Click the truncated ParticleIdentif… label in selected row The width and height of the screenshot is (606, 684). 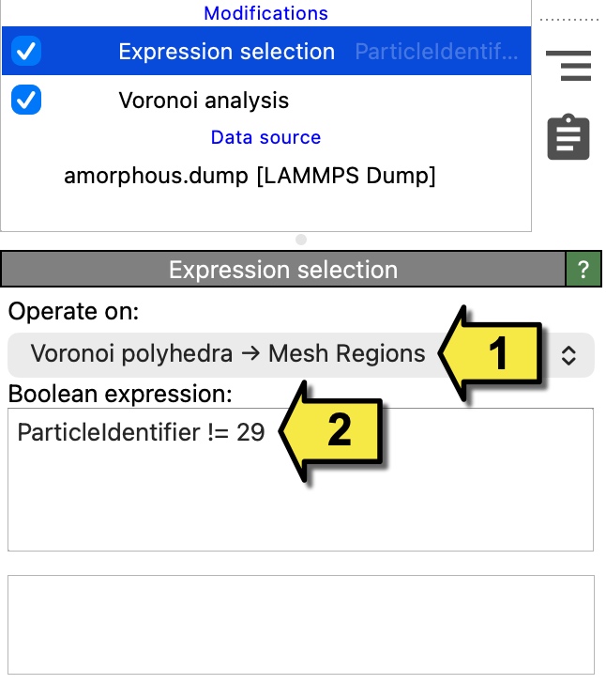coord(435,52)
